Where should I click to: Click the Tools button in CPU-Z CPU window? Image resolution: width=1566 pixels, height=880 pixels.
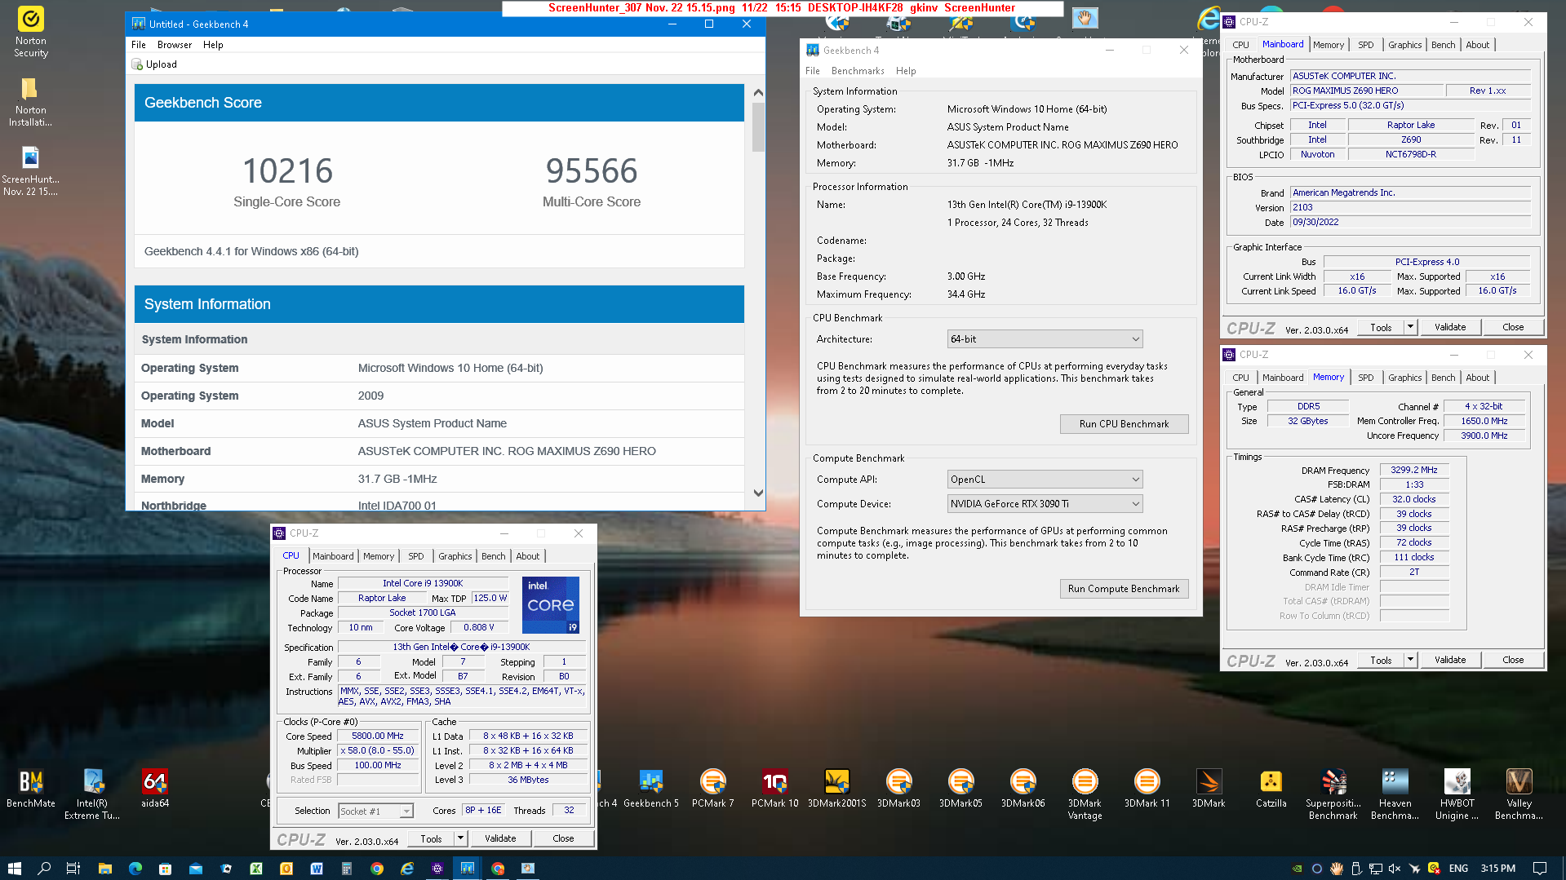(x=431, y=838)
